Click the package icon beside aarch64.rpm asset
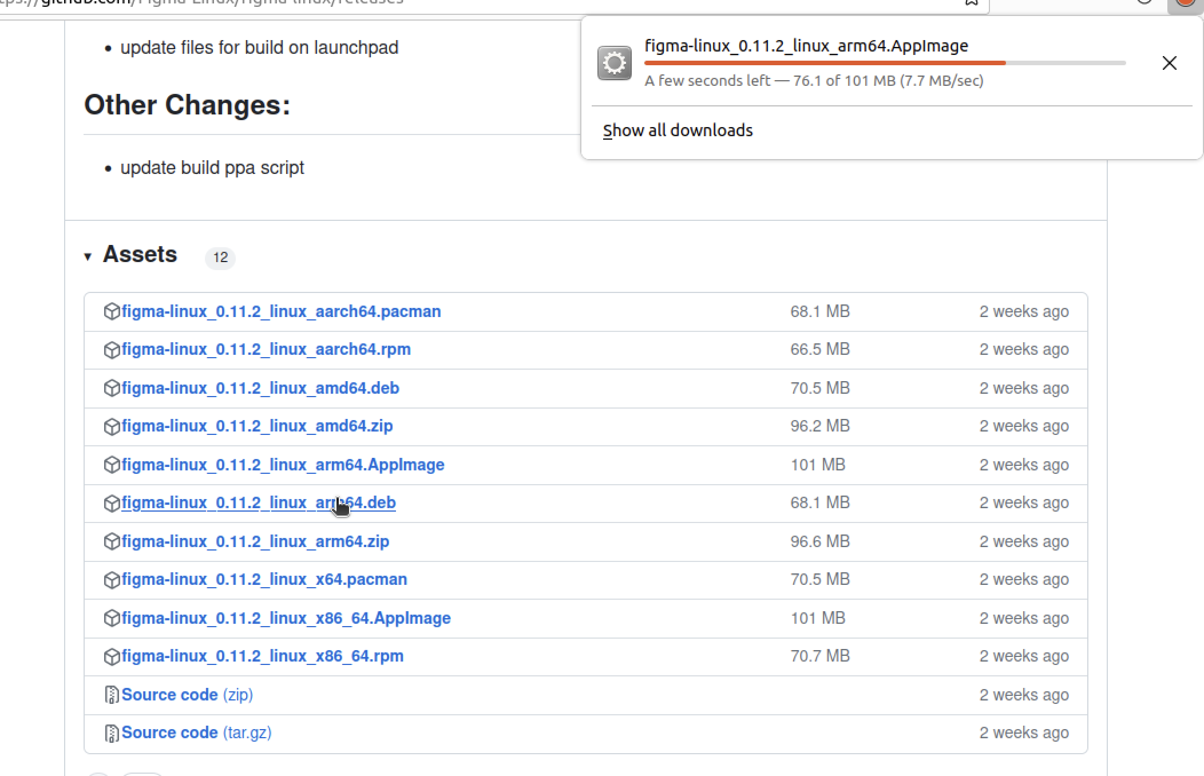 [112, 350]
